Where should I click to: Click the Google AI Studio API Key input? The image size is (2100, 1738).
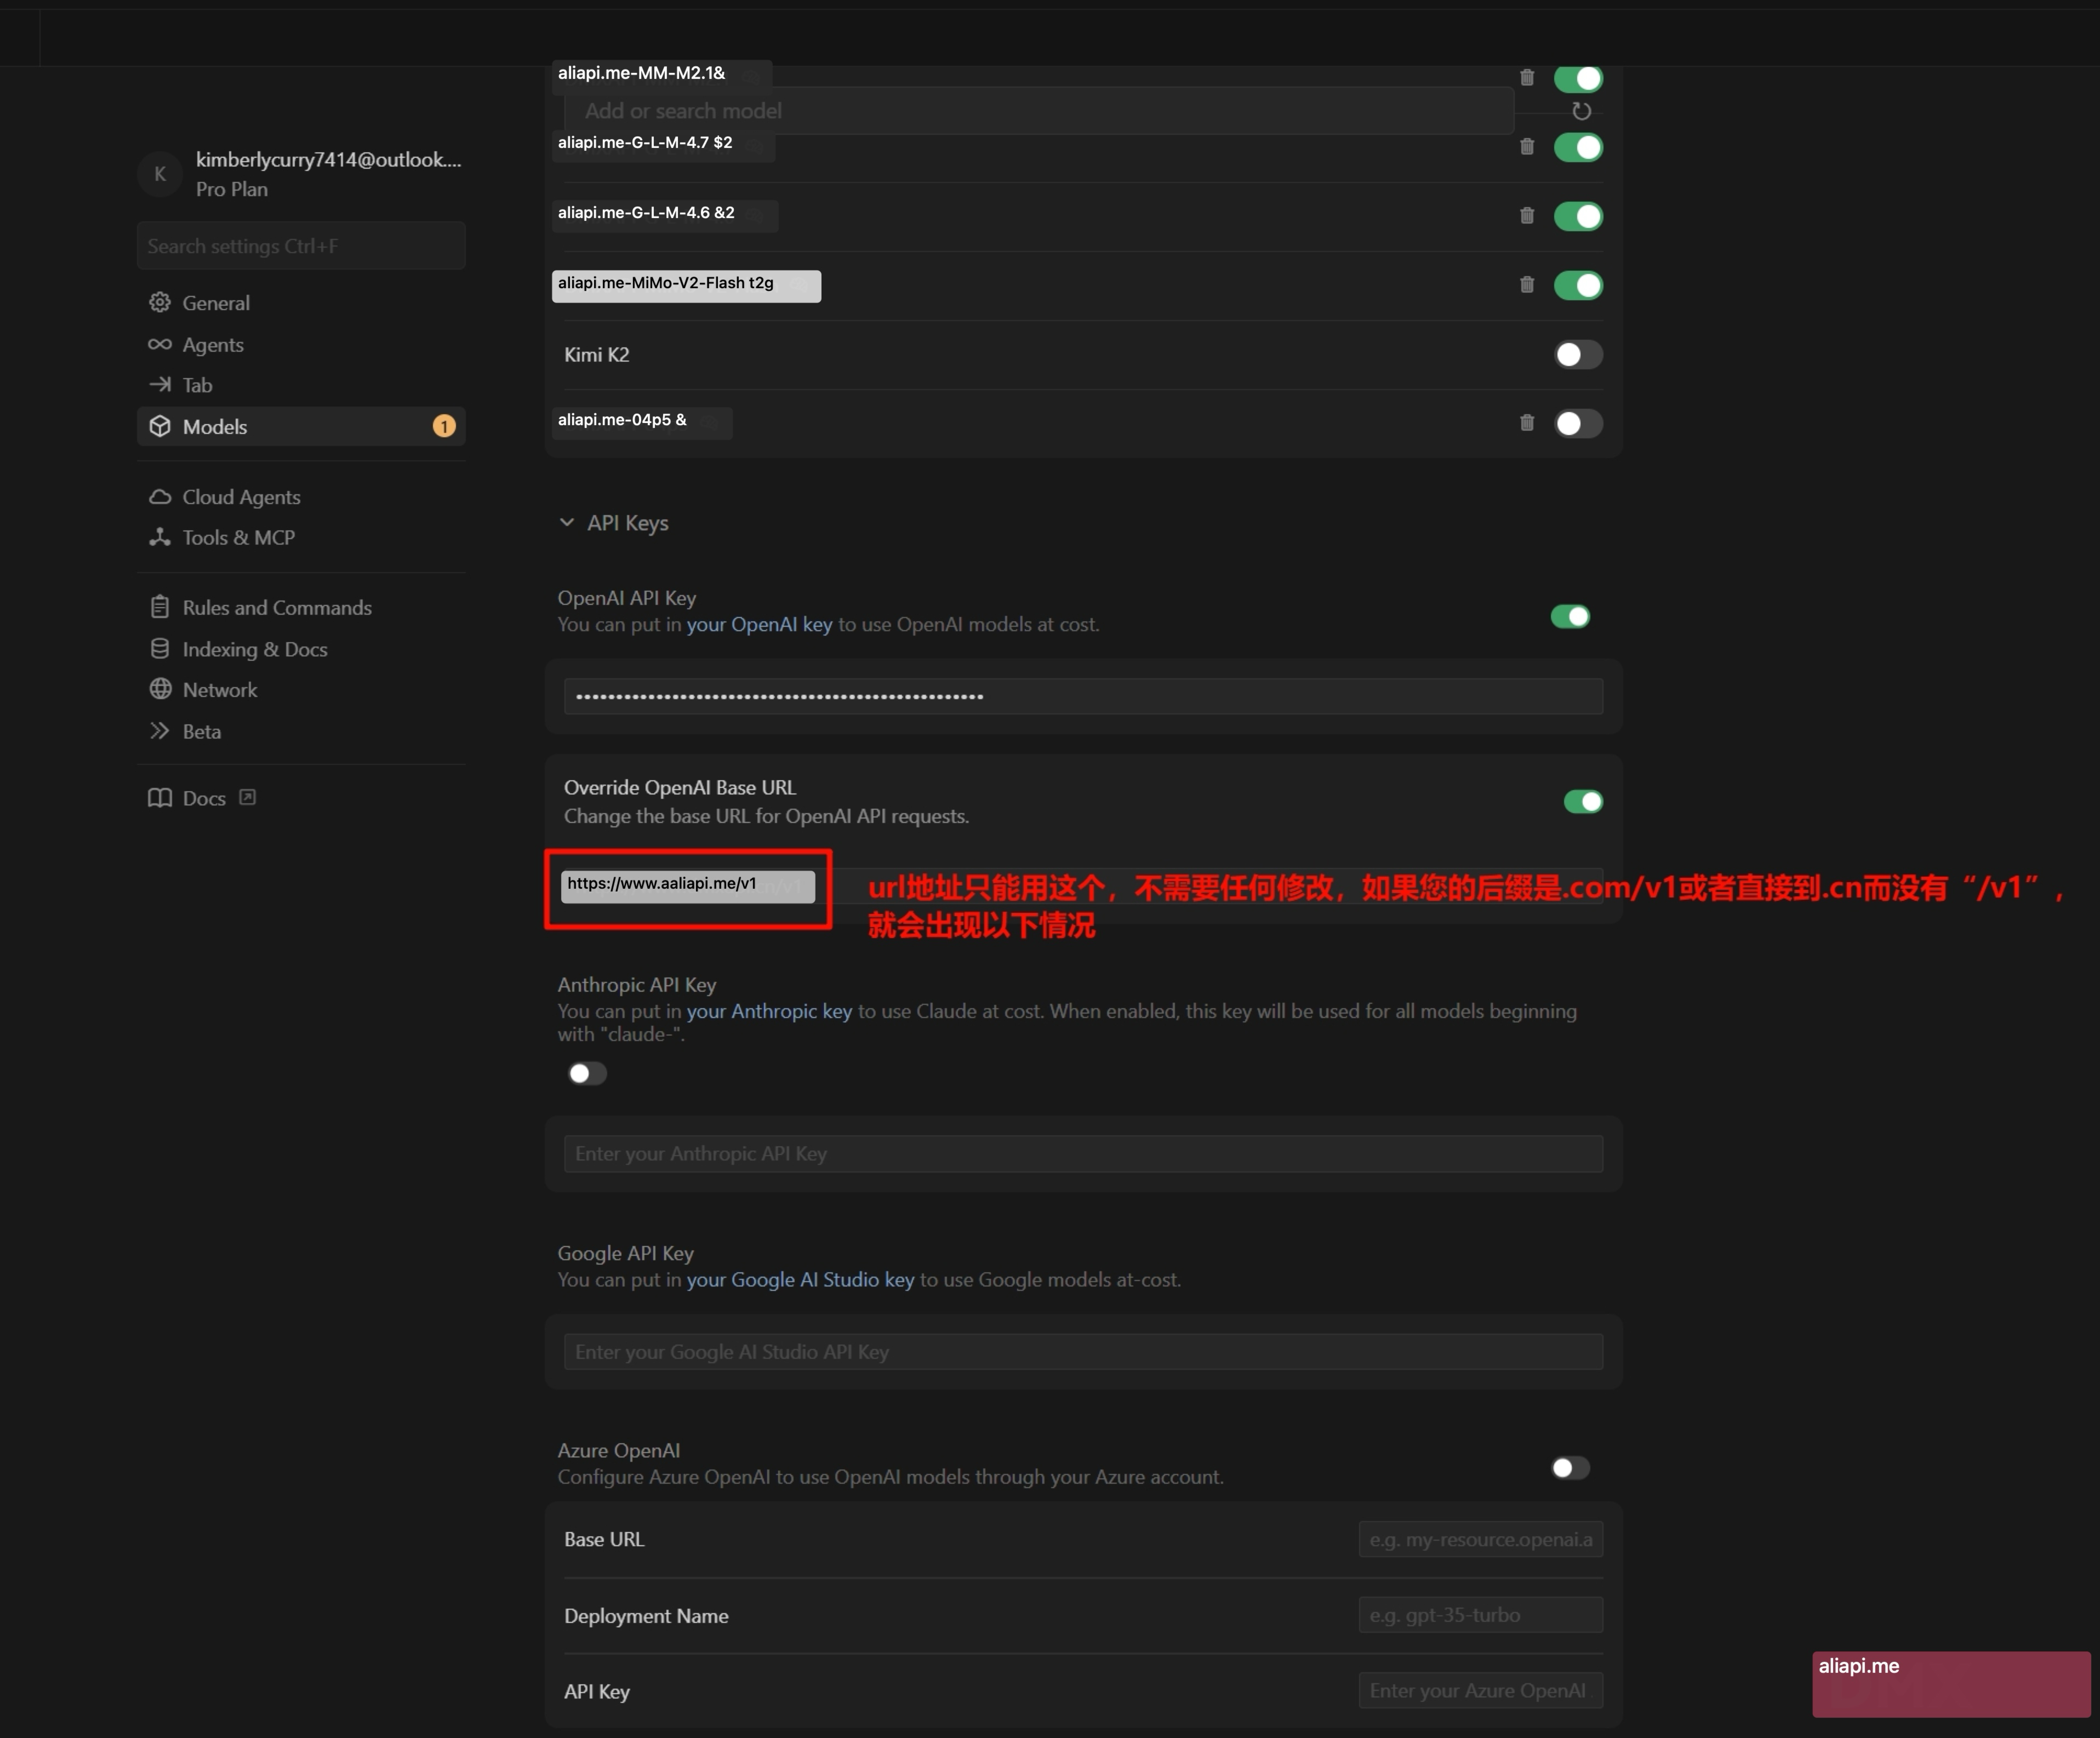[1083, 1352]
